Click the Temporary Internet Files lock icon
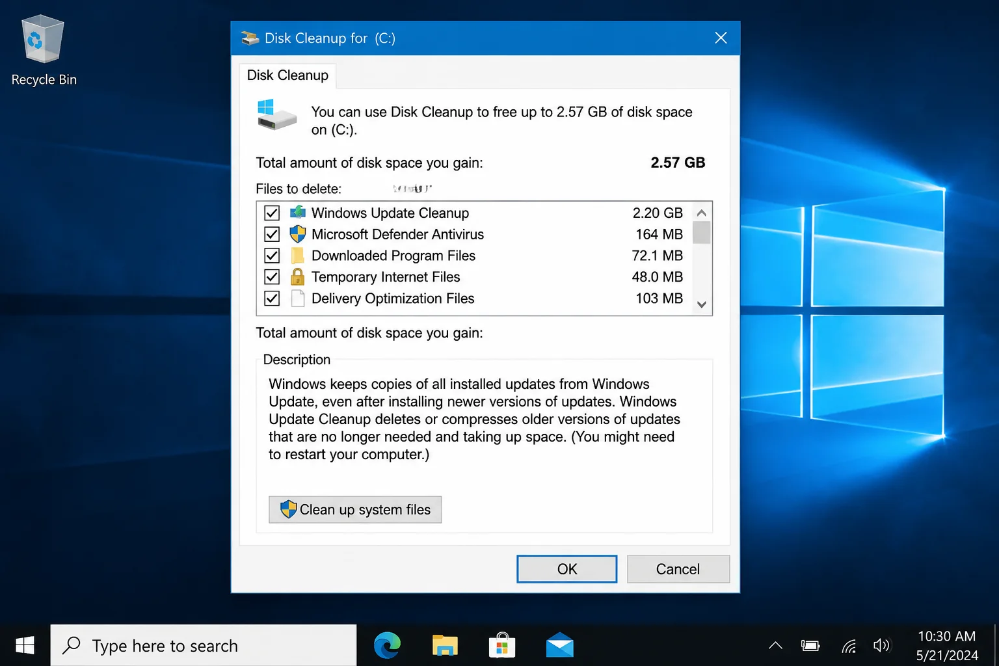Image resolution: width=999 pixels, height=666 pixels. click(x=297, y=277)
